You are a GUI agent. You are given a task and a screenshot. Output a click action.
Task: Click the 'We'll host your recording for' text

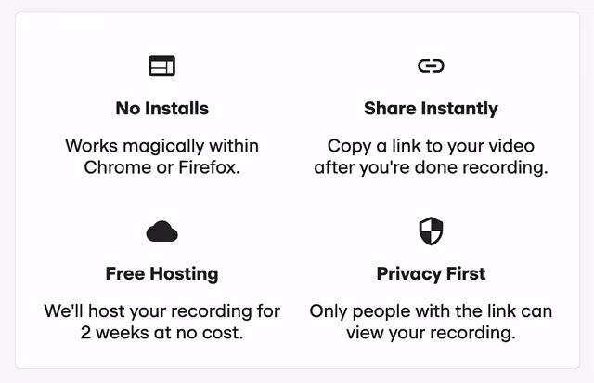pos(161,311)
